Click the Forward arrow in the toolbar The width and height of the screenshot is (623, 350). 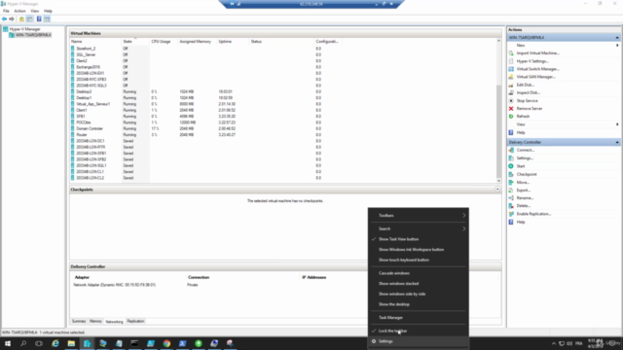click(x=12, y=19)
